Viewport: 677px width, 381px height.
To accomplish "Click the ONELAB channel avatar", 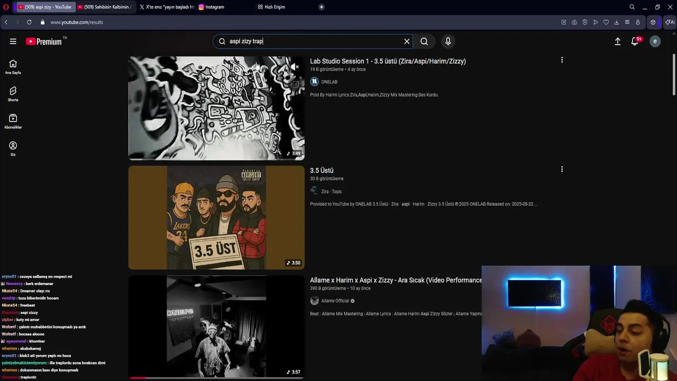I will pyautogui.click(x=314, y=81).
